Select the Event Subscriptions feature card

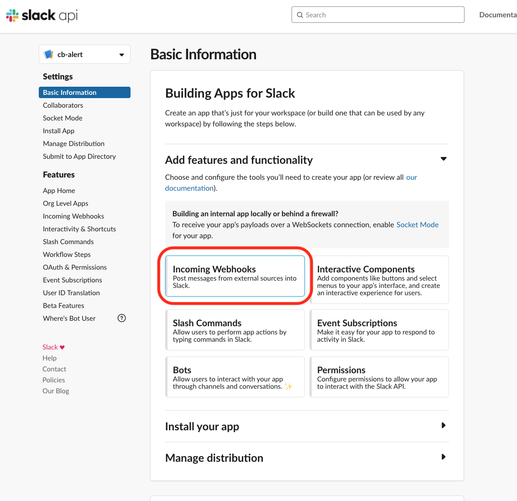point(379,329)
